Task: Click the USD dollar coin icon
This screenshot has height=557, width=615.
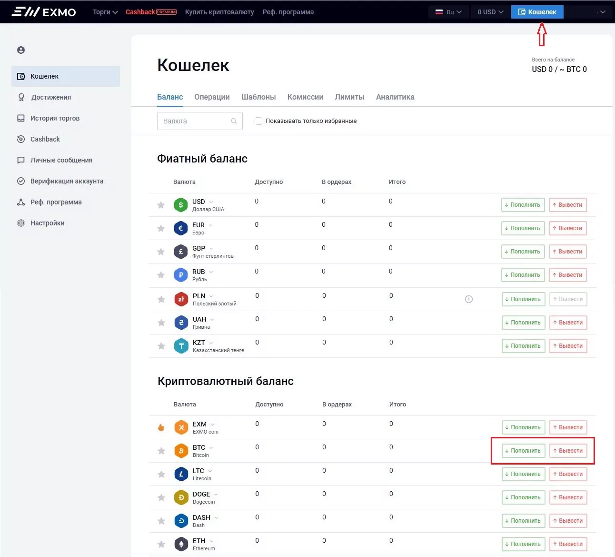Action: coord(180,205)
